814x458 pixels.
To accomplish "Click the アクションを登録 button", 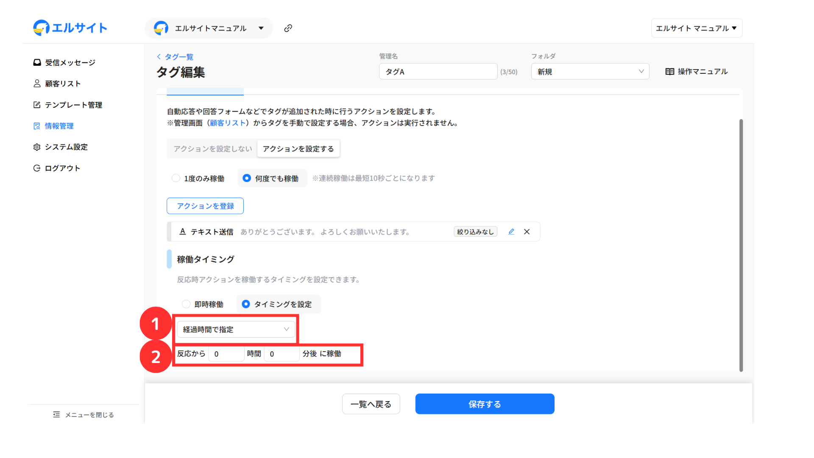I will pyautogui.click(x=205, y=206).
